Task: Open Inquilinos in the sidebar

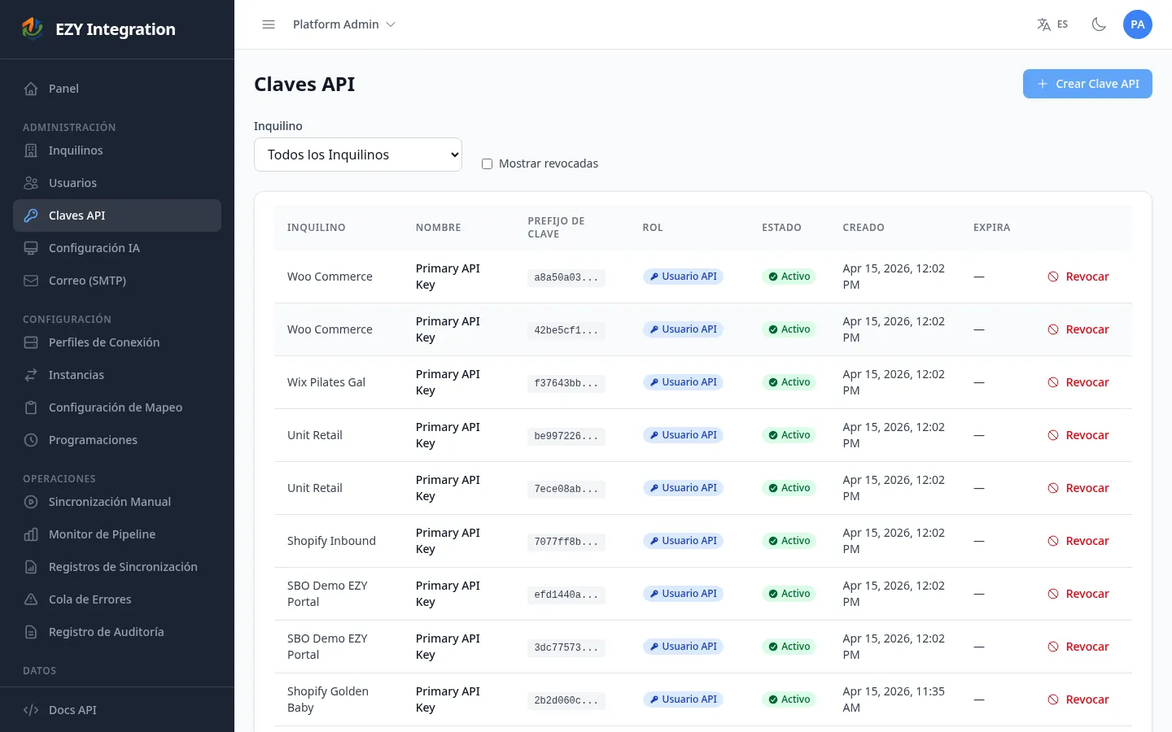Action: pyautogui.click(x=117, y=150)
